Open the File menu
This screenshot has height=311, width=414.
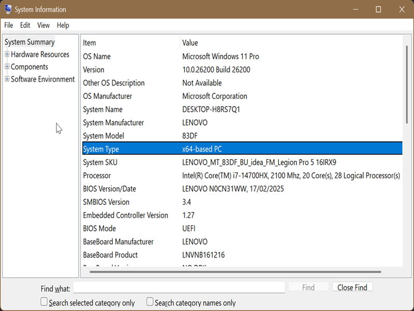(8, 25)
